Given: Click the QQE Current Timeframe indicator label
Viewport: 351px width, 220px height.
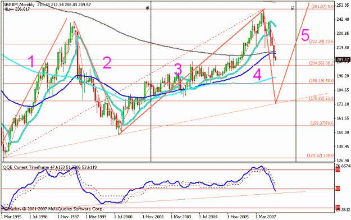Looking at the screenshot, I should pos(49,167).
